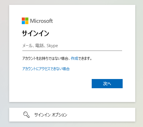143x127 pixels.
Task: Click the red square of the Microsoft logo
Action: click(23, 19)
